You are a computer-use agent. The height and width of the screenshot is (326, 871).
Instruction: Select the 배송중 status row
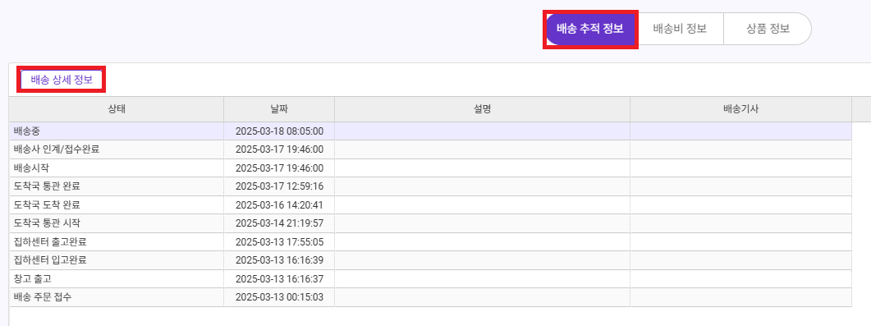[430, 131]
